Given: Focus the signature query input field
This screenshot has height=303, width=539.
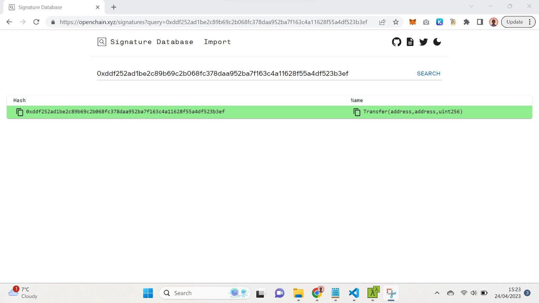Looking at the screenshot, I should click(254, 73).
